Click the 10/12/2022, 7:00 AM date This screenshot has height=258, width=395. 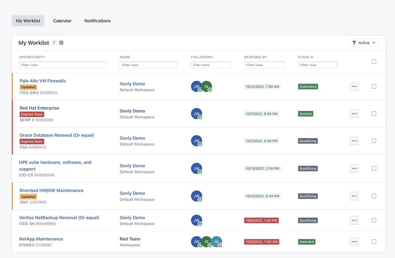coord(263,86)
